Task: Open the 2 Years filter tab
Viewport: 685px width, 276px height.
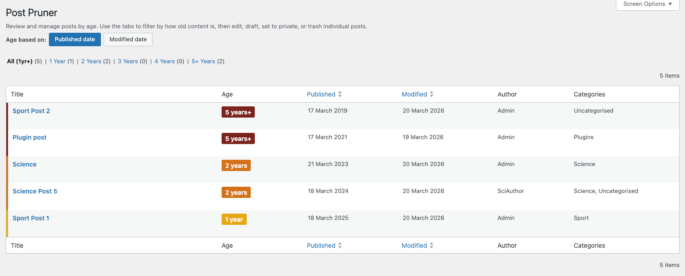Action: pos(91,61)
